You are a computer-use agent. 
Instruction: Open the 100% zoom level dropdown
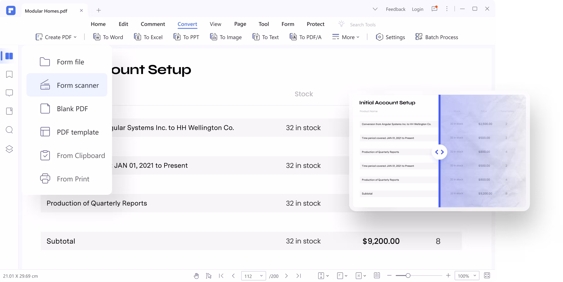point(467,276)
